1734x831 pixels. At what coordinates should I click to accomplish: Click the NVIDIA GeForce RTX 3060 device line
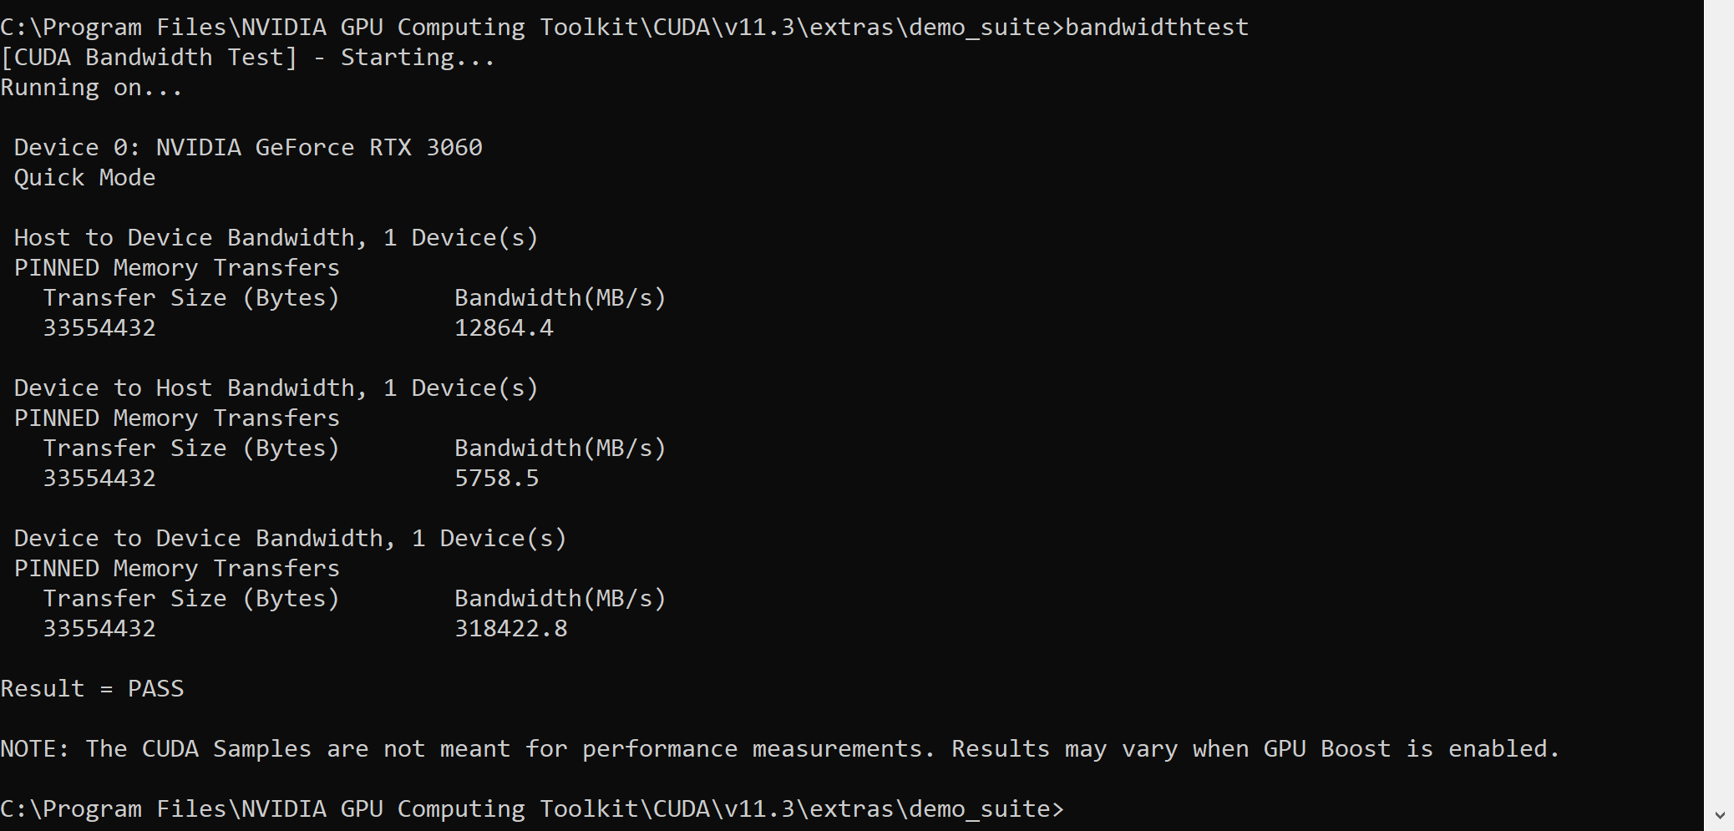248,148
